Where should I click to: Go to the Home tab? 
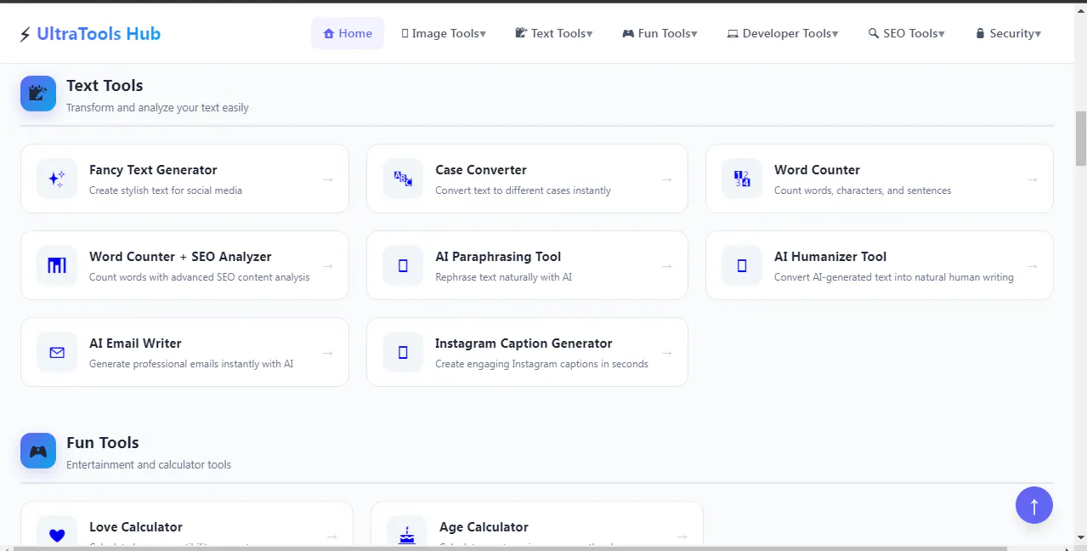pyautogui.click(x=348, y=33)
